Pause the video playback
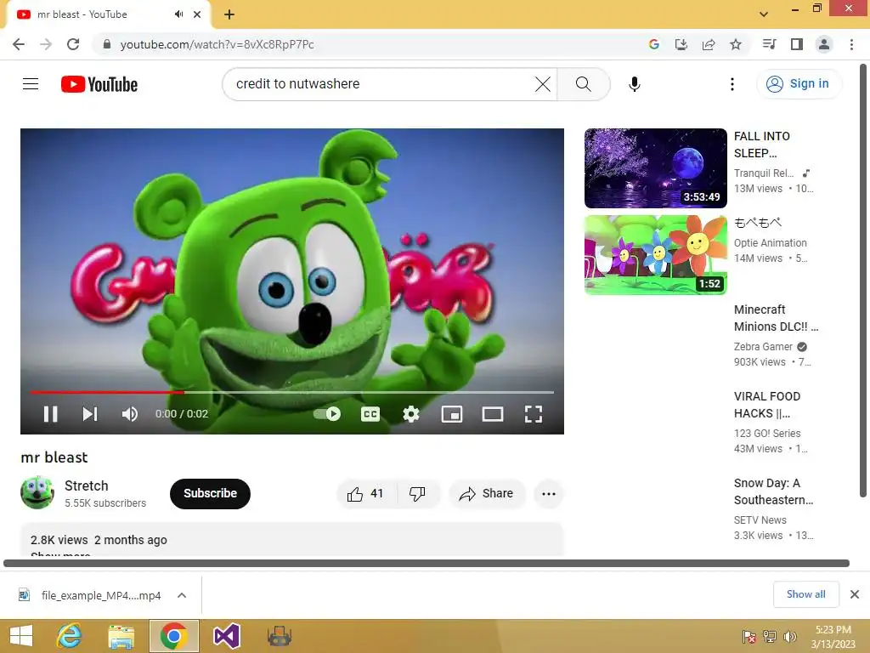Viewport: 870px width, 653px height. [x=50, y=414]
